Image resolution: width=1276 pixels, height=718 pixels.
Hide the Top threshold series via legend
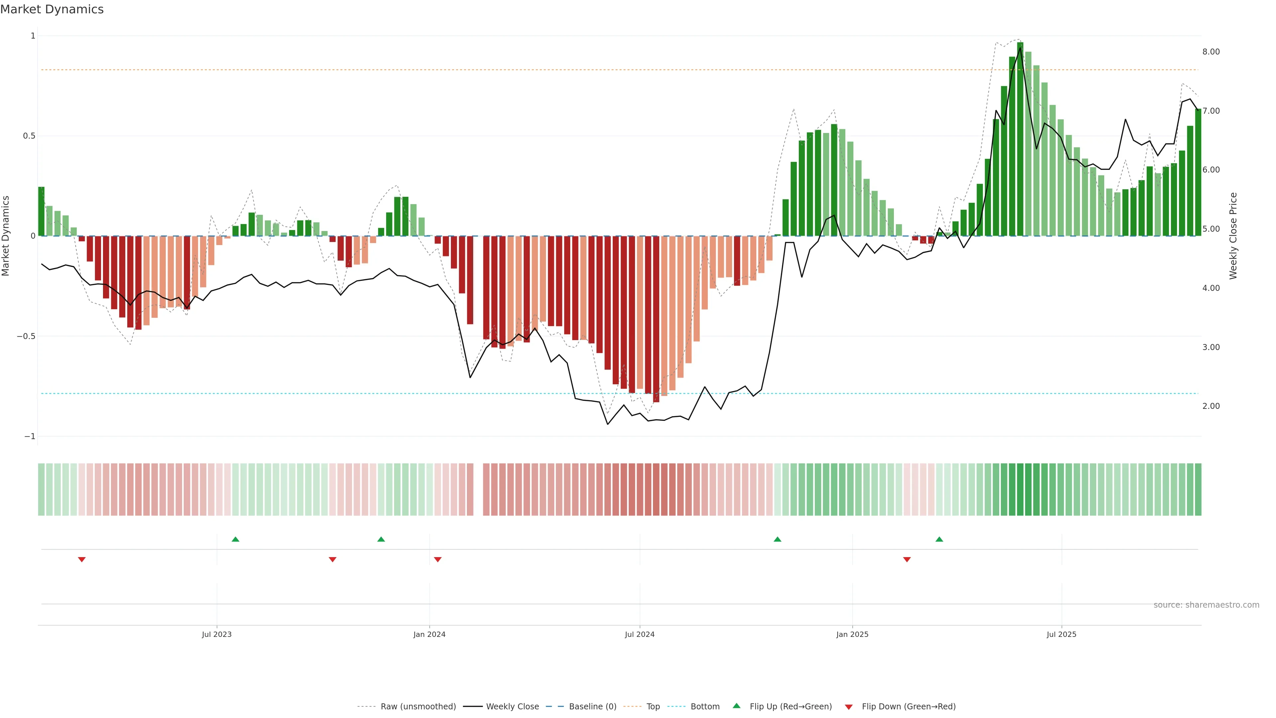(x=653, y=707)
